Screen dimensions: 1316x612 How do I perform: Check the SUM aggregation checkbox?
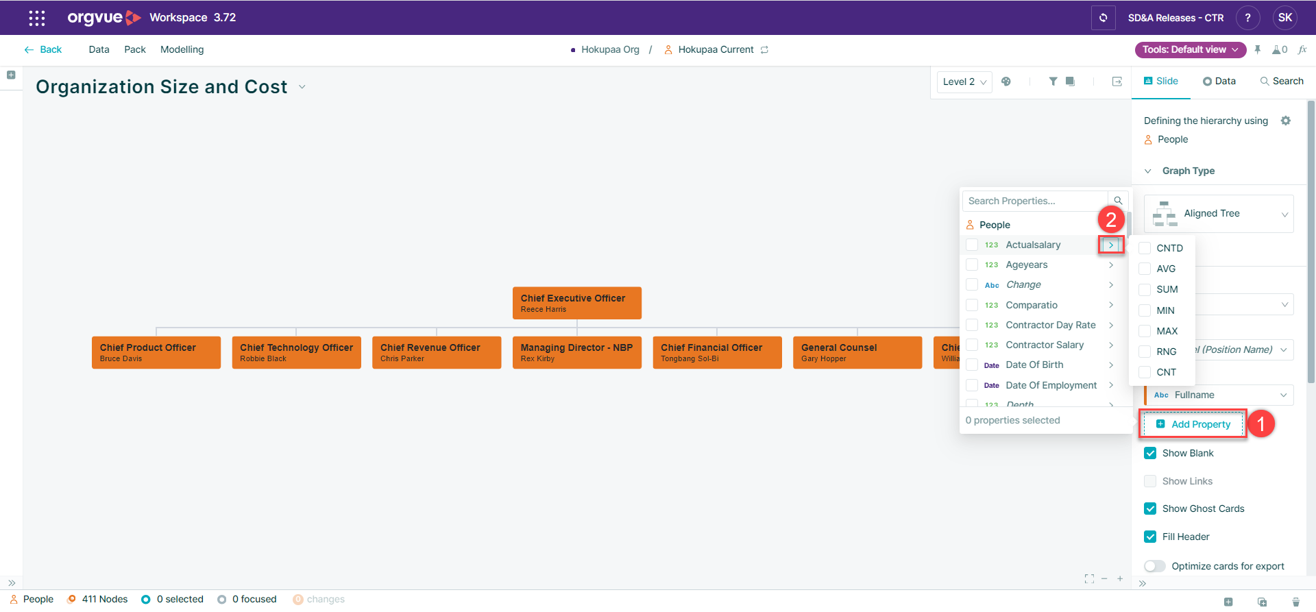(x=1145, y=289)
